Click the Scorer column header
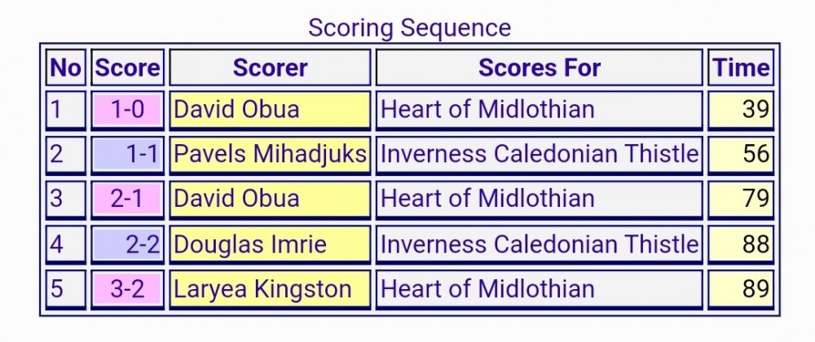Screen dimensions: 815x342 click(x=270, y=68)
